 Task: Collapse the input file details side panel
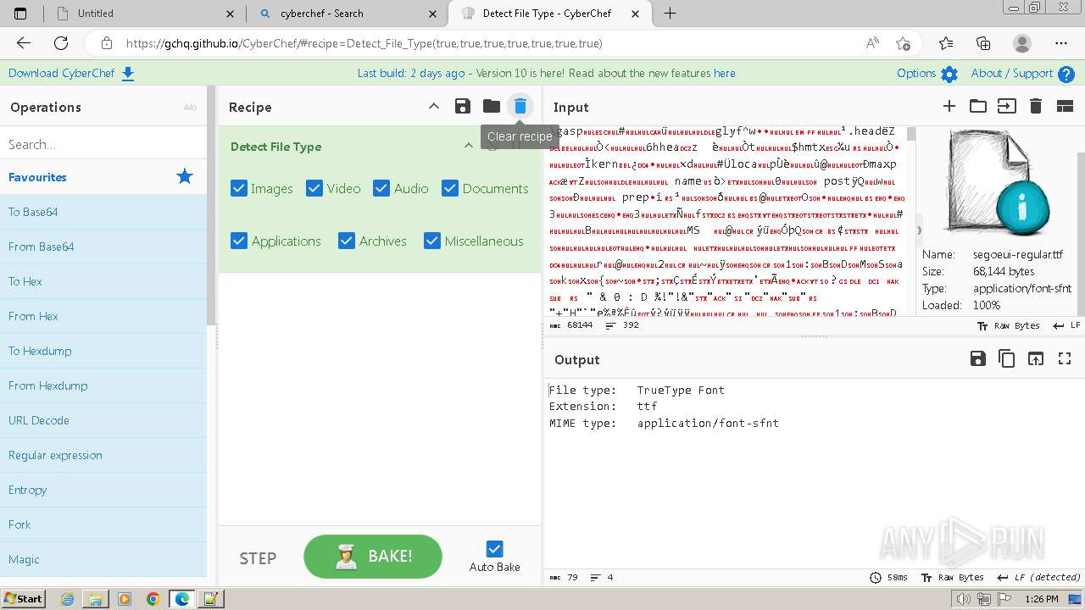click(x=920, y=230)
